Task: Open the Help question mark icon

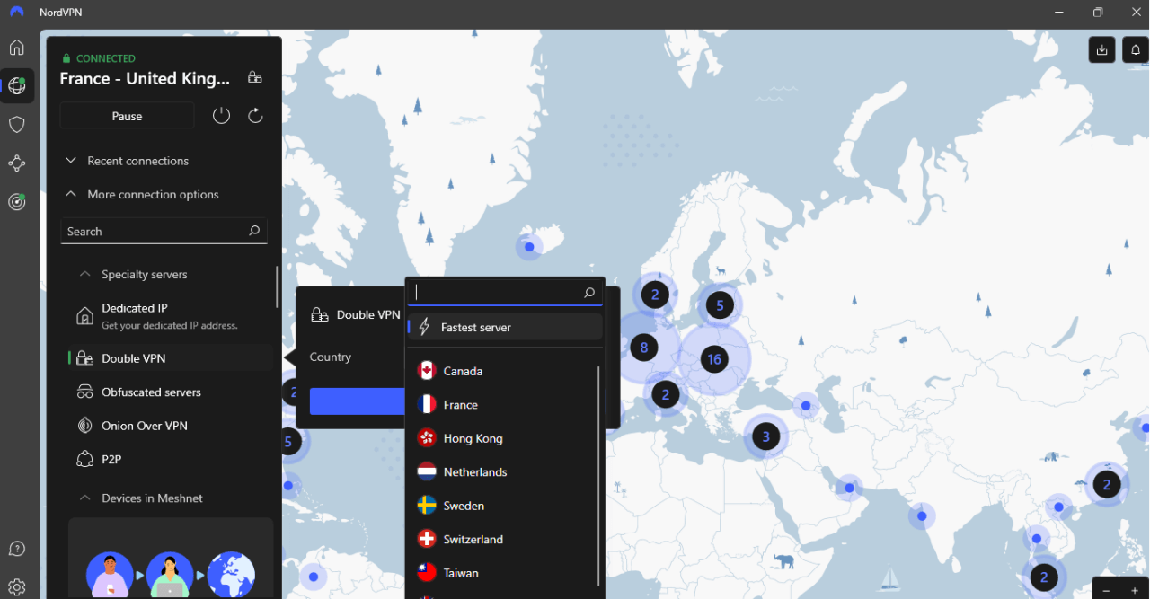Action: [x=16, y=548]
